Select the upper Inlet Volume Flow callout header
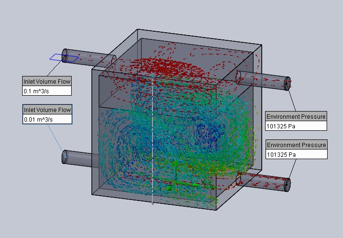Screen dimensions: 343x238 [47, 81]
